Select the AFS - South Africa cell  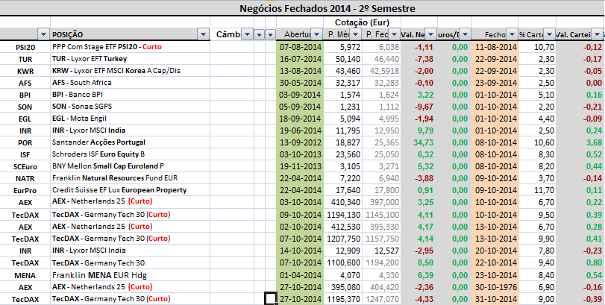coord(130,83)
